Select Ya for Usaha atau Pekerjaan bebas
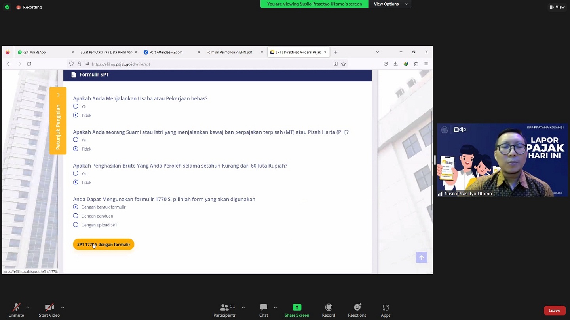The width and height of the screenshot is (570, 320). coord(76,106)
